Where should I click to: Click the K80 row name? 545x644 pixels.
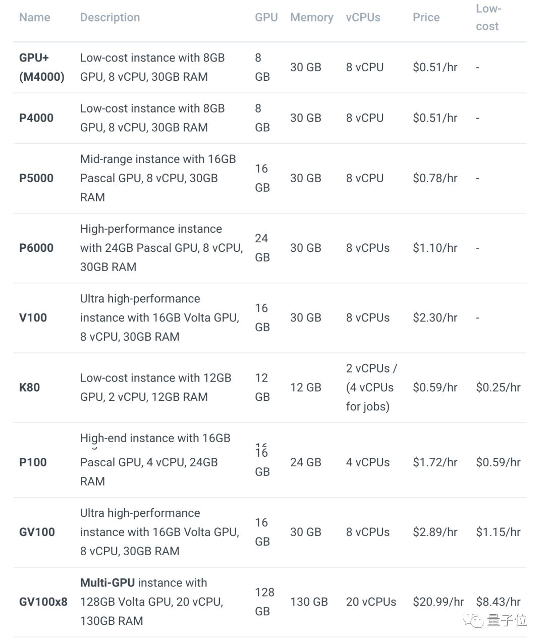(29, 387)
